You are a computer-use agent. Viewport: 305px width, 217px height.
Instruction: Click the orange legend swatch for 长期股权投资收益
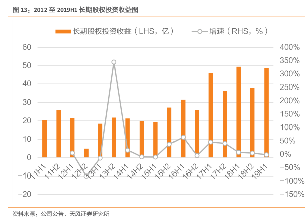[63, 31]
